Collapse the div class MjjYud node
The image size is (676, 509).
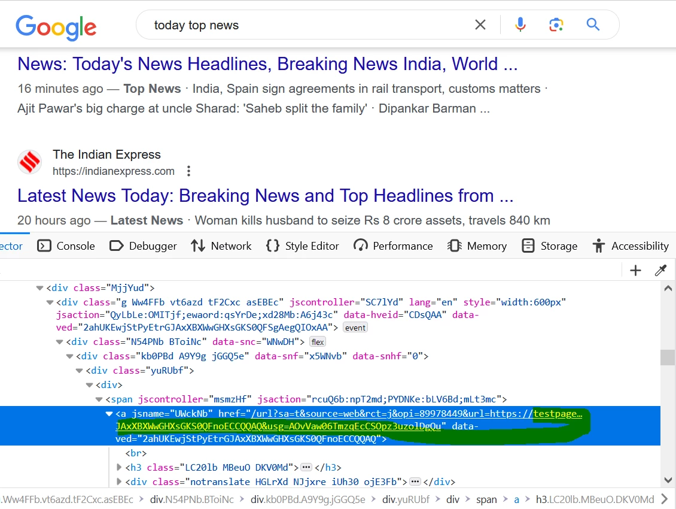pyautogui.click(x=39, y=288)
